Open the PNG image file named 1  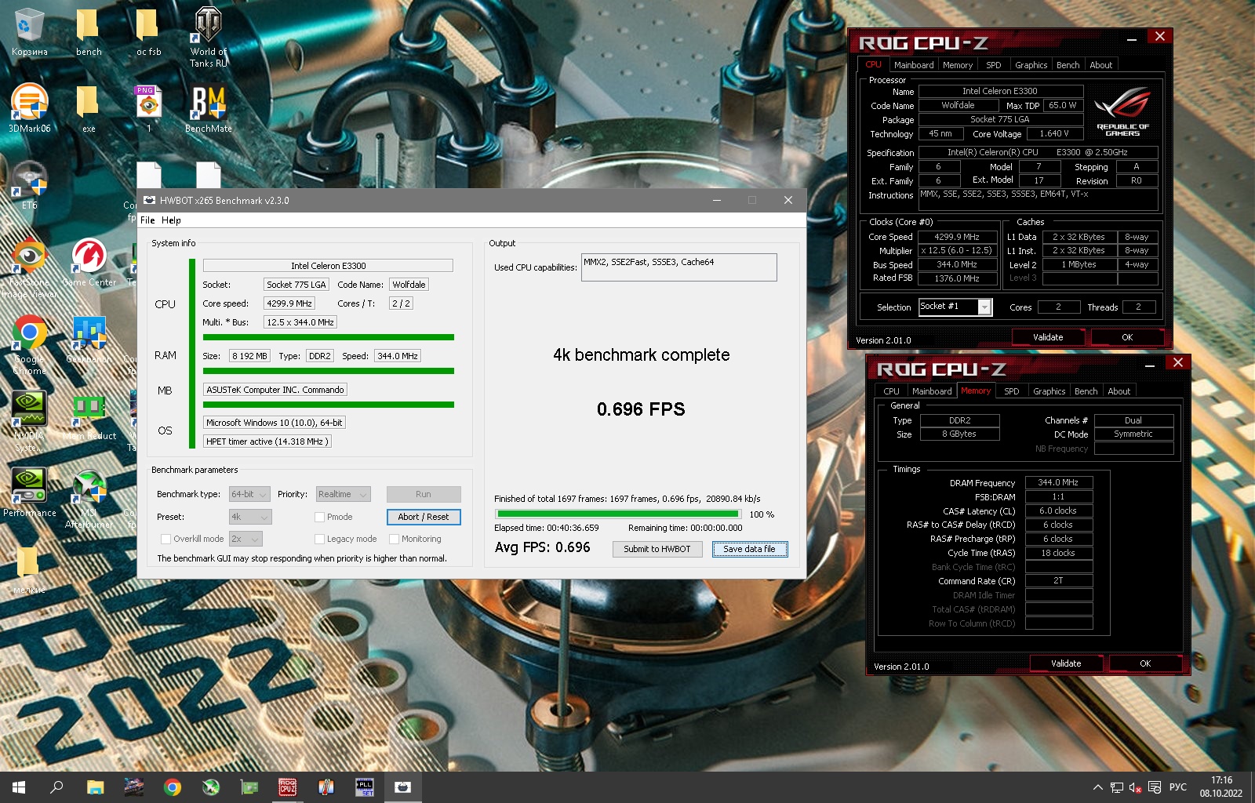pyautogui.click(x=148, y=108)
